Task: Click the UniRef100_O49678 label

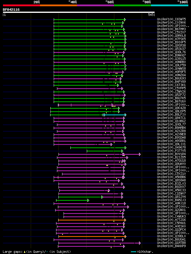Action: tap(171, 147)
